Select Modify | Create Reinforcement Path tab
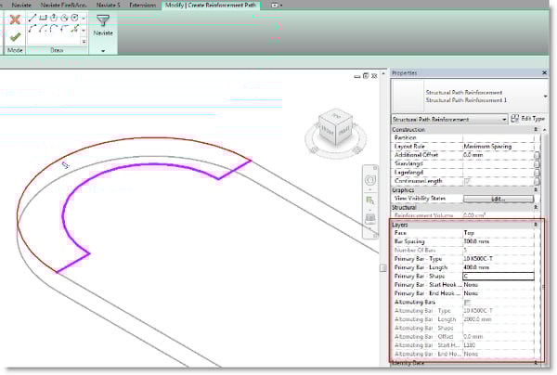The image size is (557, 375). (211, 6)
